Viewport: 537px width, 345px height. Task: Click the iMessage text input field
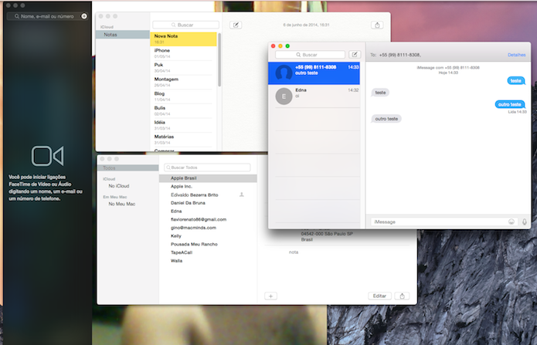tap(439, 222)
